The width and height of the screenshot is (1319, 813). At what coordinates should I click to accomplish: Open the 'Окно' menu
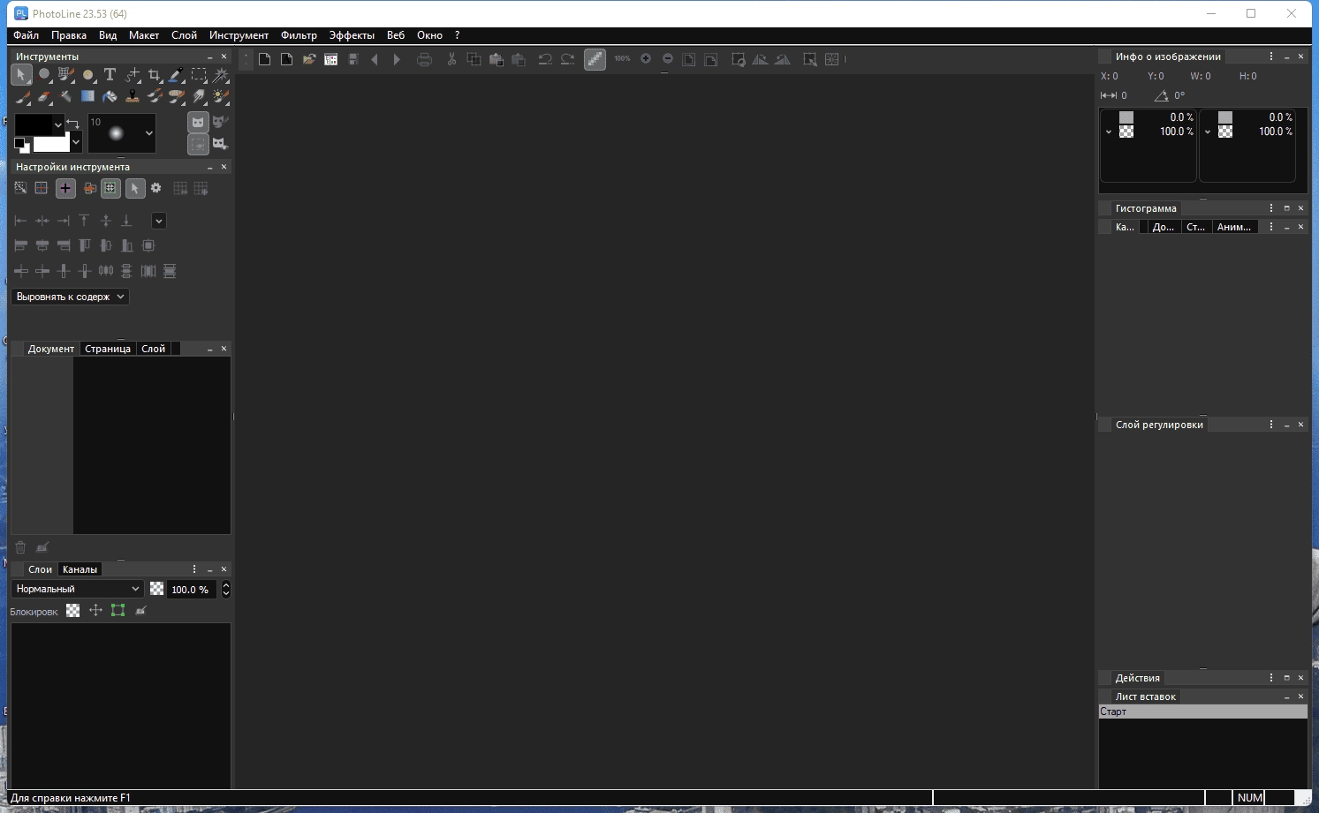429,35
